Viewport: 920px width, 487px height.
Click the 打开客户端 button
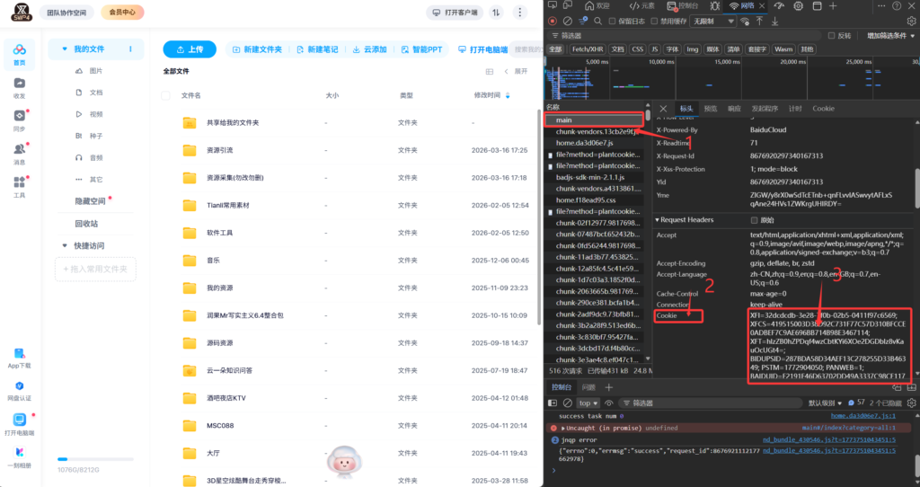[x=455, y=13]
